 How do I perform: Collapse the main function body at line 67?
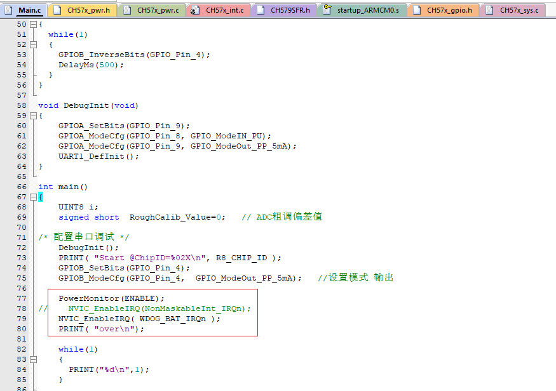(x=33, y=197)
